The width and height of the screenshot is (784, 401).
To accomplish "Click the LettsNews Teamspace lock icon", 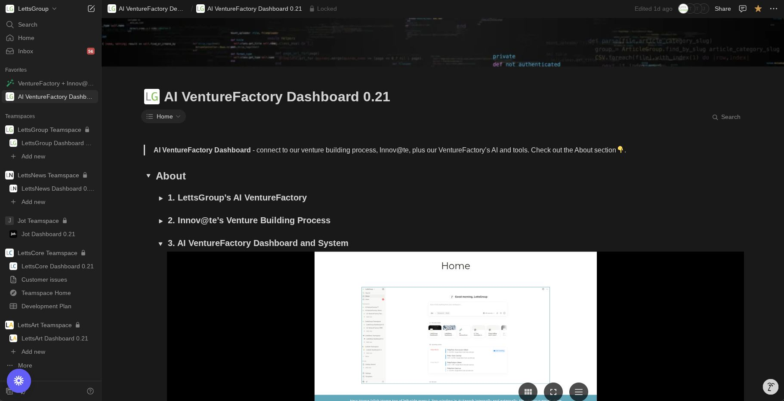I will [x=85, y=175].
